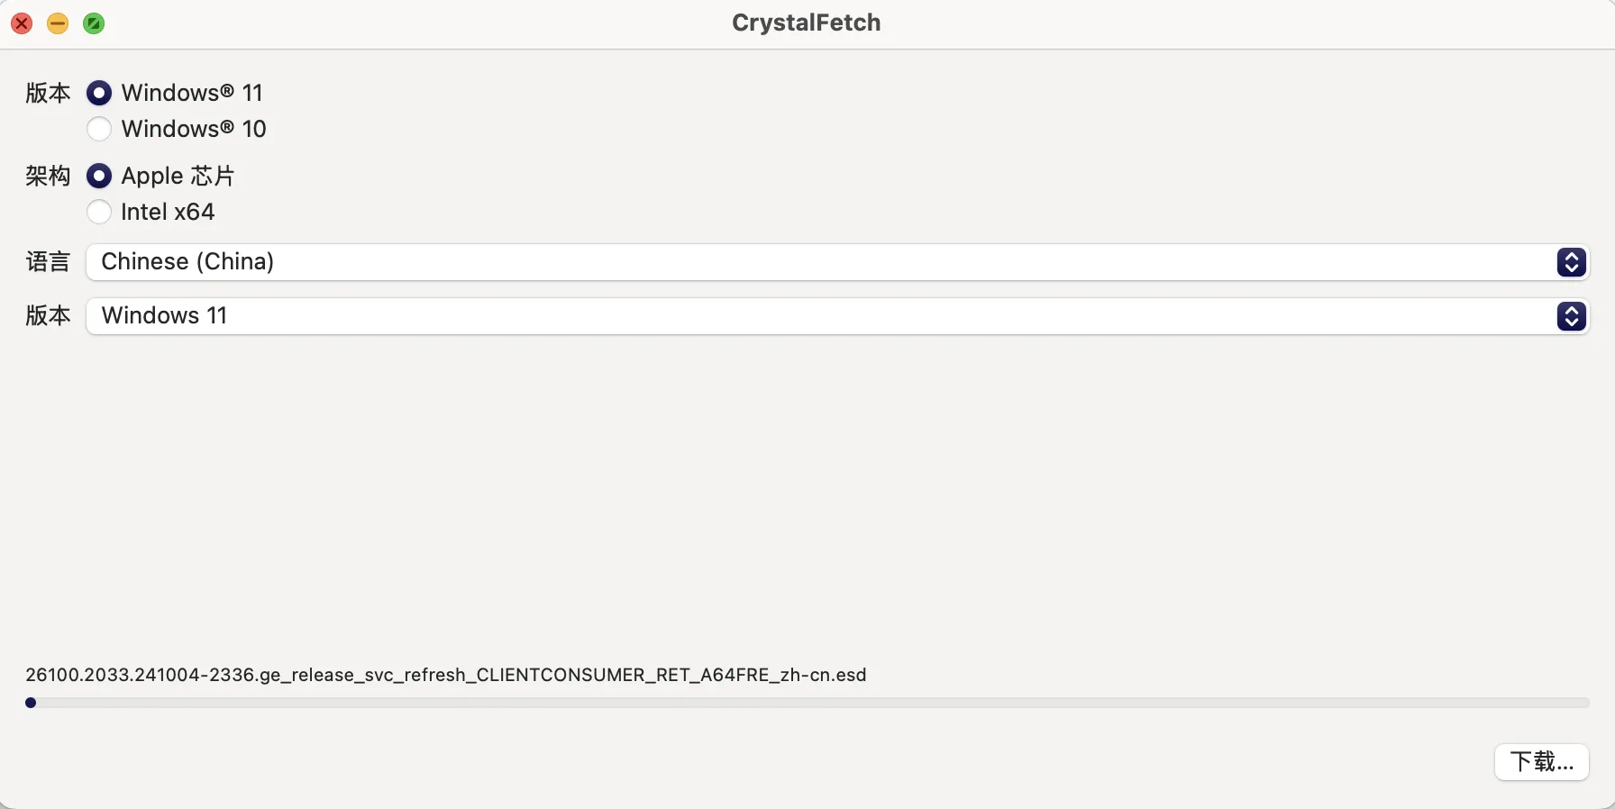
Task: Choose the Windows® 10 version option
Action: click(99, 129)
